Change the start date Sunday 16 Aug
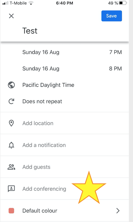Screen dimensions: 133x222 coord(41,52)
